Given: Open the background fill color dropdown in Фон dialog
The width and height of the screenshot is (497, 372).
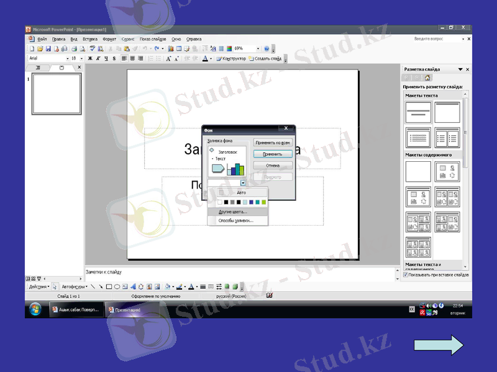Looking at the screenshot, I should click(243, 184).
